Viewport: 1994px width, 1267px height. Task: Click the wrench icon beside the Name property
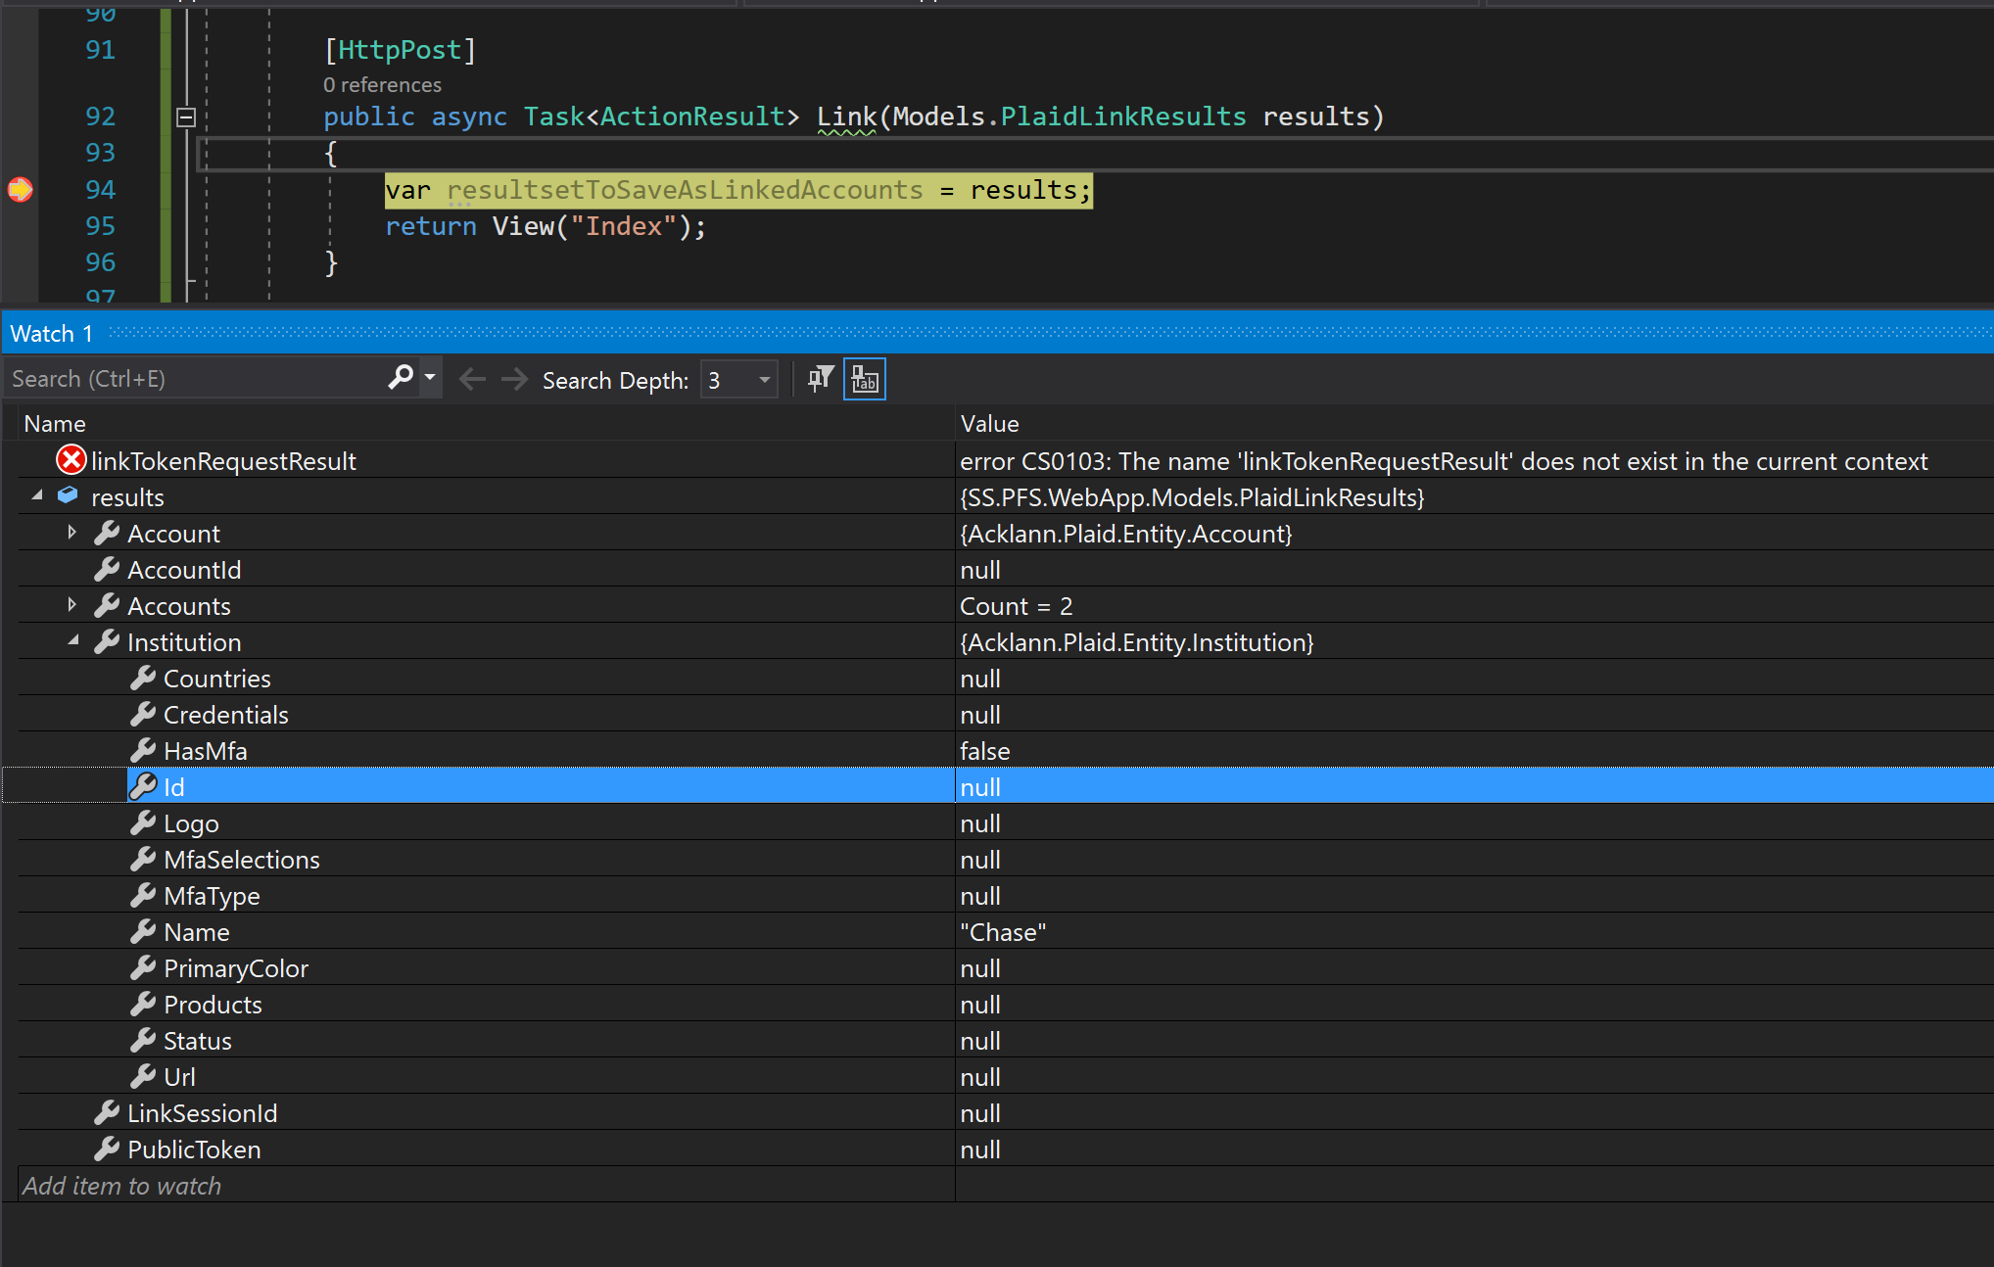143,931
